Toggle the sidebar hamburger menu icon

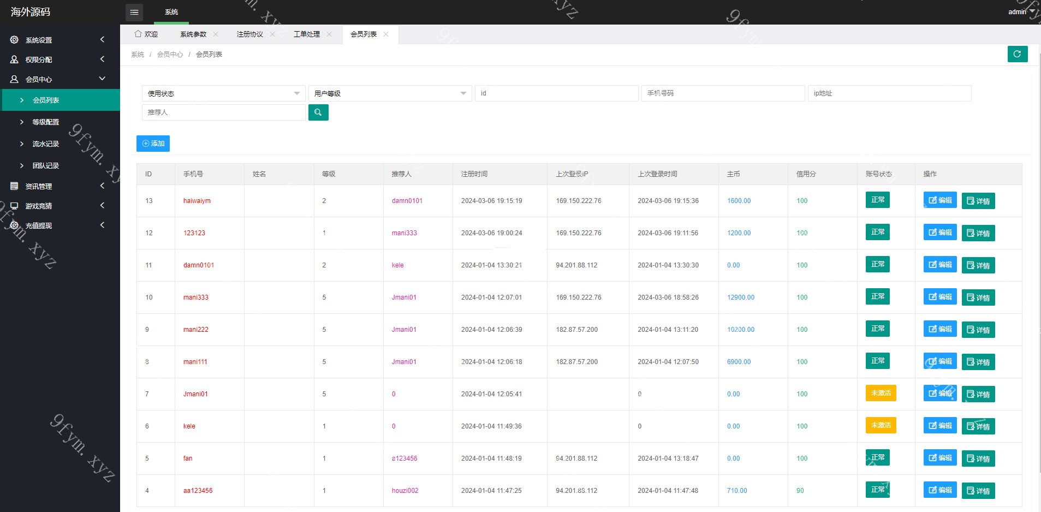[x=134, y=12]
